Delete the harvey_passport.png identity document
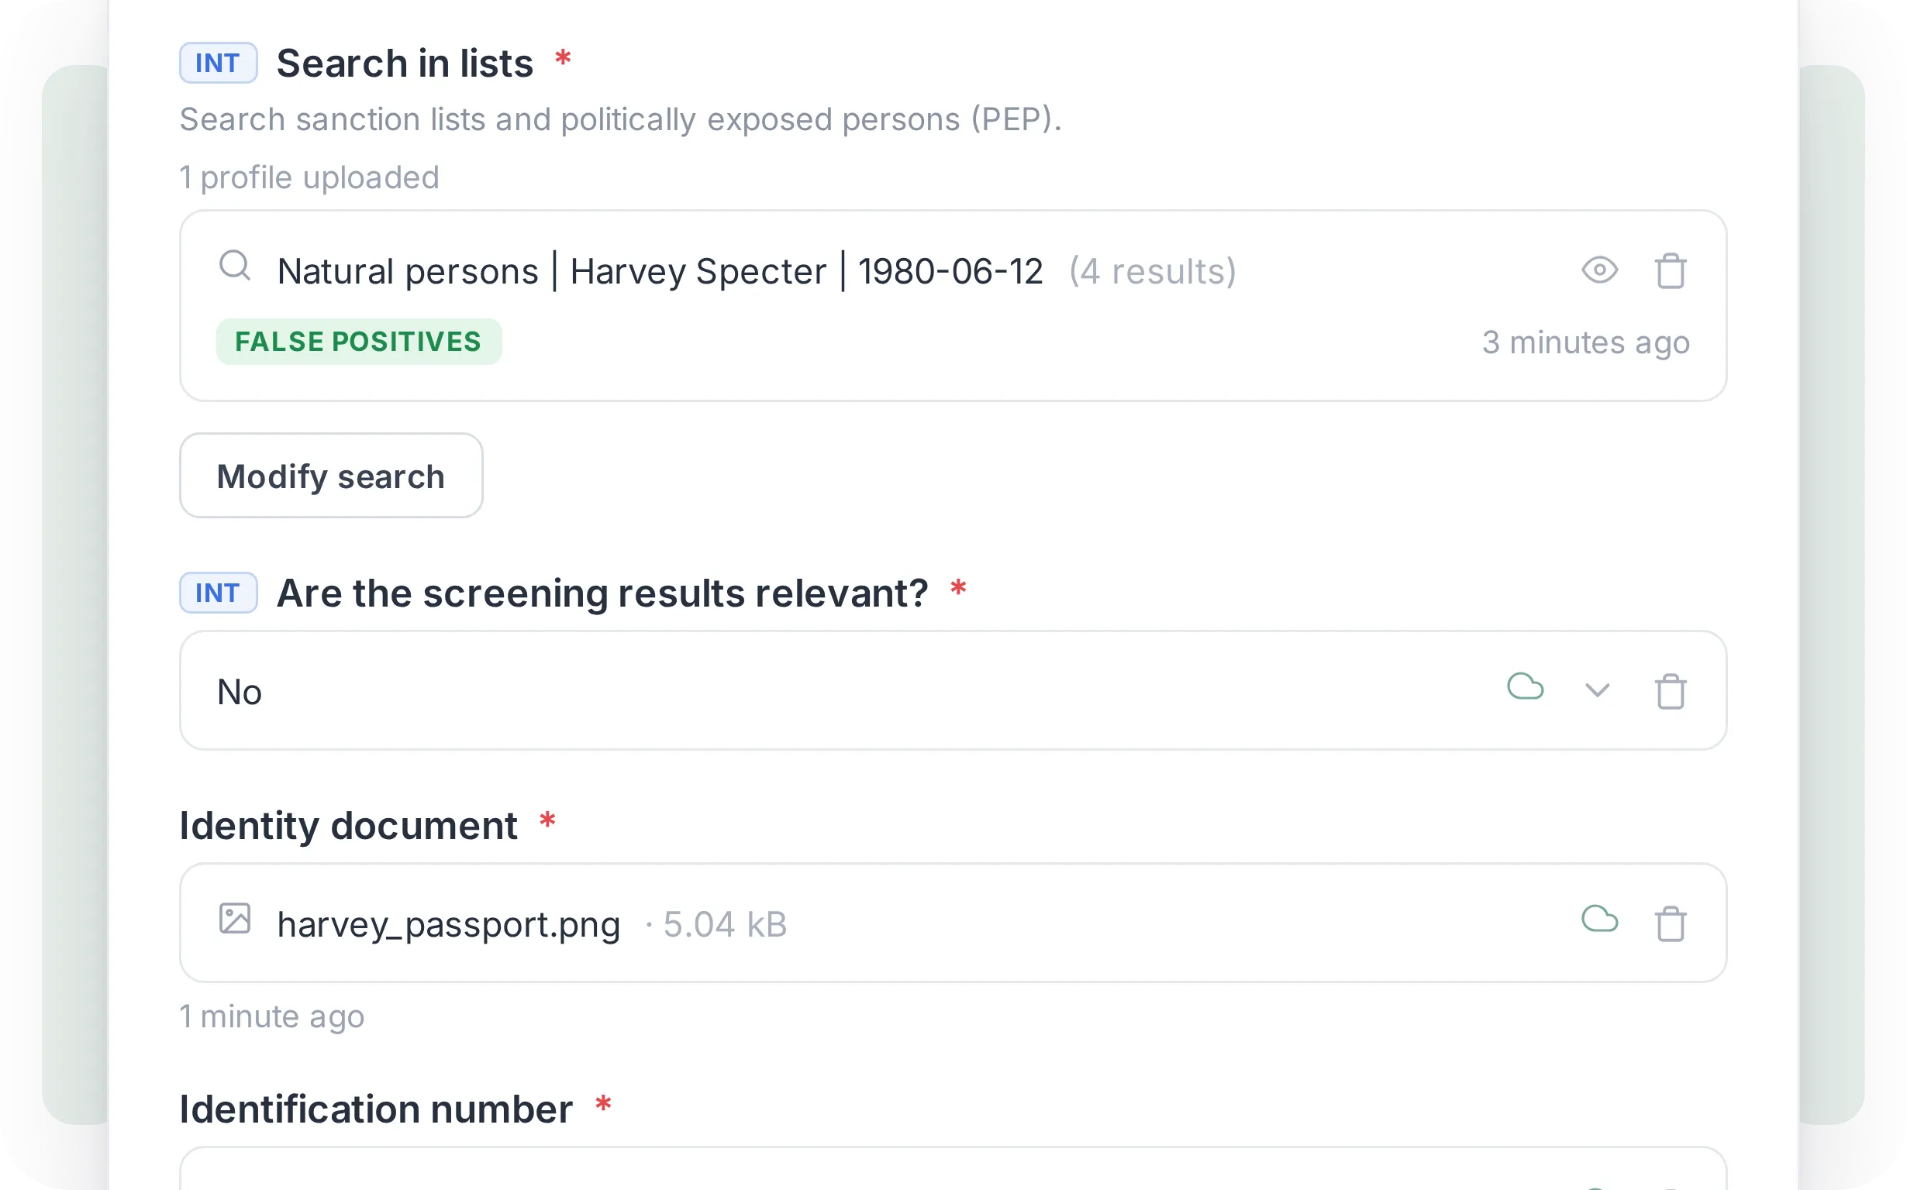Image resolution: width=1907 pixels, height=1190 pixels. (1670, 923)
